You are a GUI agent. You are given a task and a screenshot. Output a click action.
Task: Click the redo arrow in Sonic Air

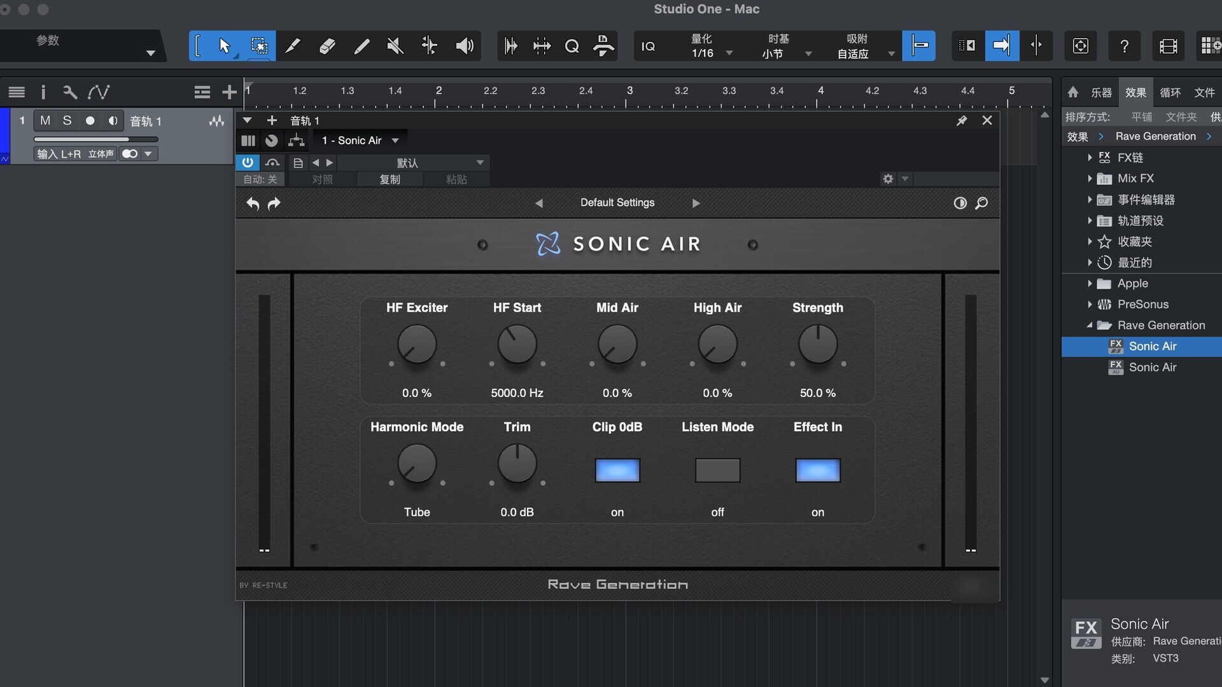pyautogui.click(x=274, y=204)
